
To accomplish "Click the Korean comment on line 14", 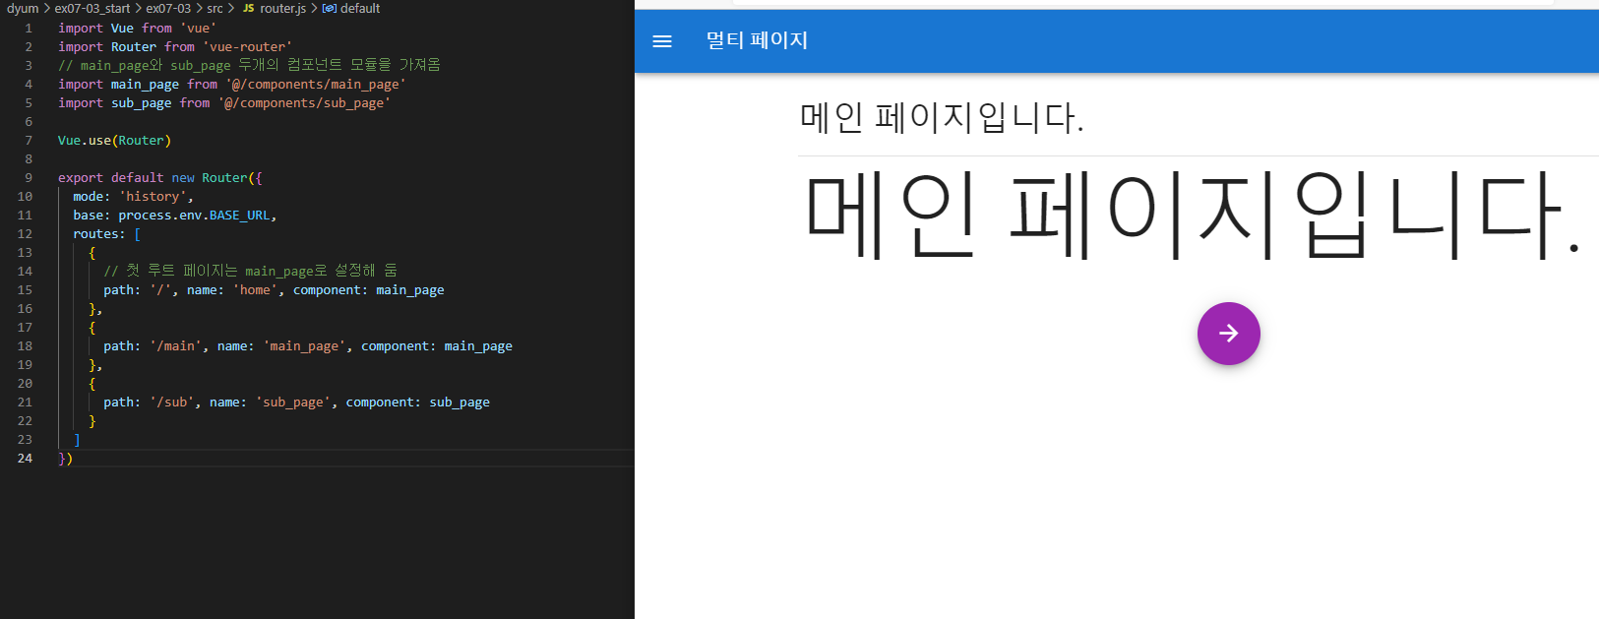I will tap(250, 271).
